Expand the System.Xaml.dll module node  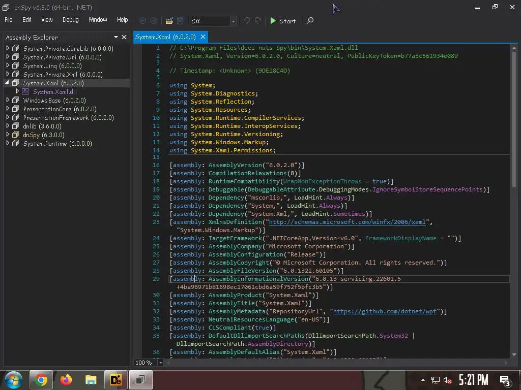click(17, 91)
